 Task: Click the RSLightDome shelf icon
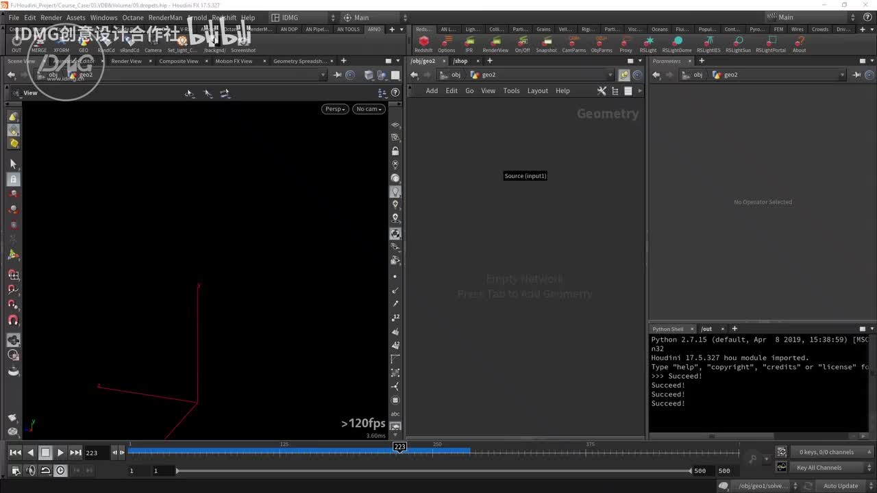676,42
